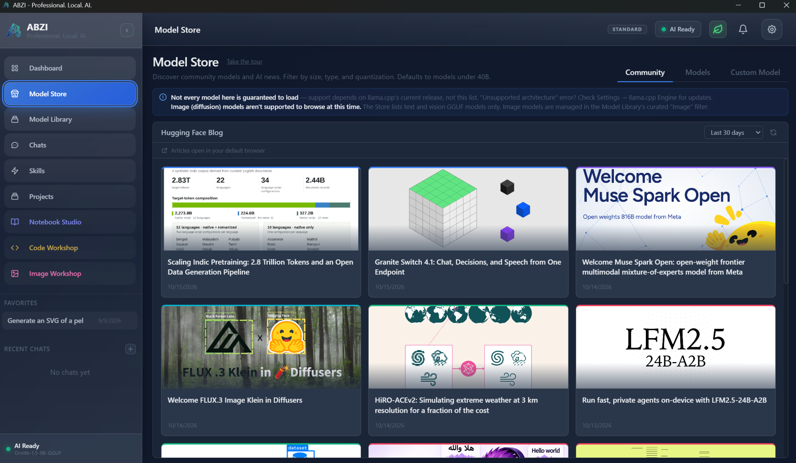Viewport: 796px width, 463px height.
Task: Click the Indic corpus statistics thumbnail
Action: [261, 209]
